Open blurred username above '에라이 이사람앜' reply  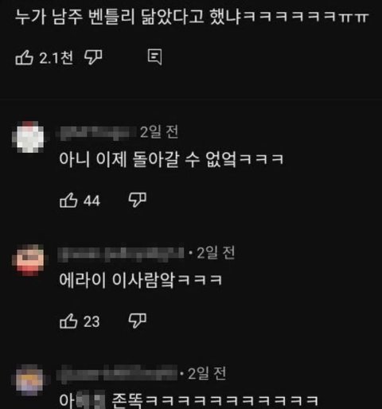click(121, 254)
